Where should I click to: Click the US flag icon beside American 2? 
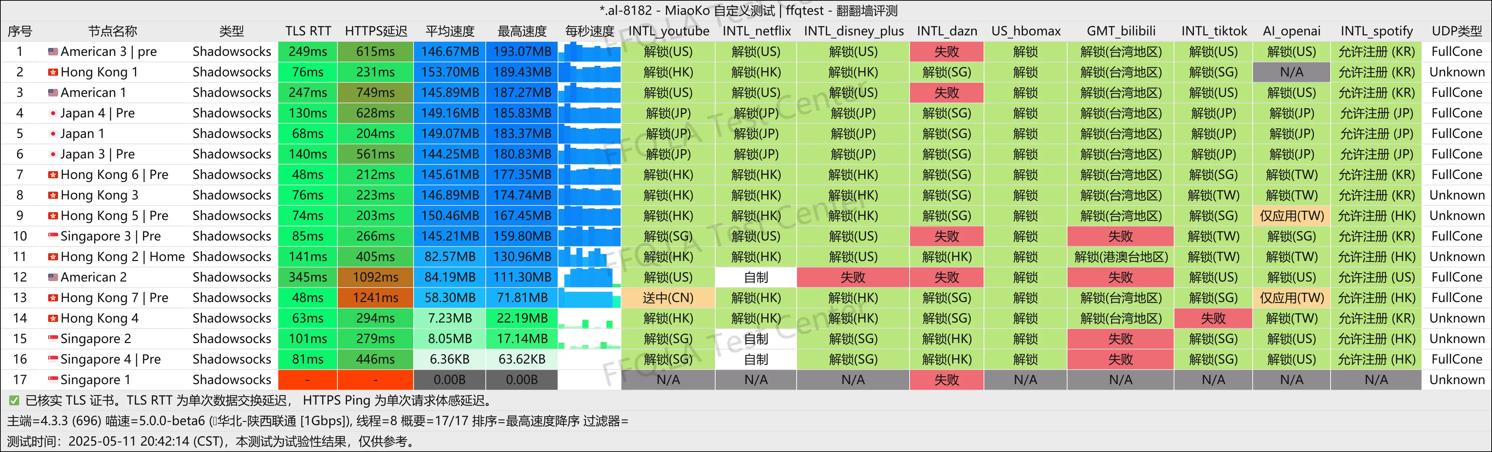[x=53, y=277]
